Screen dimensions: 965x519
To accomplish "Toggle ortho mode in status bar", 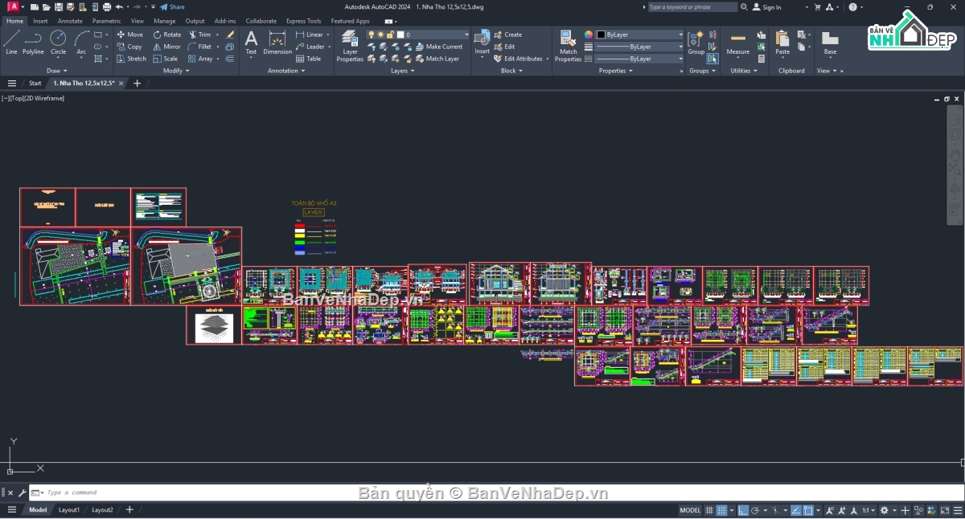I will tap(743, 510).
